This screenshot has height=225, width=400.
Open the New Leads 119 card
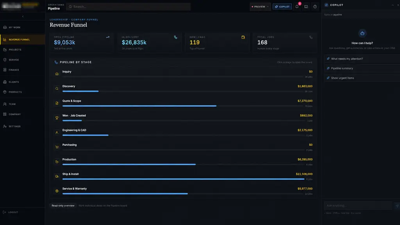click(217, 43)
